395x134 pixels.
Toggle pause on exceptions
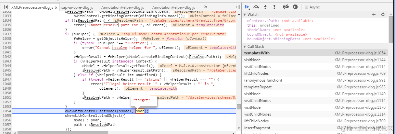(295, 6)
